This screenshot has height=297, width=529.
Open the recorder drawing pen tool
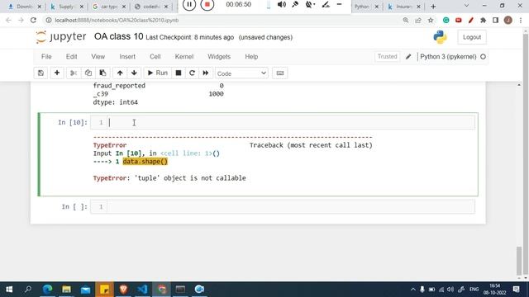[x=325, y=4]
